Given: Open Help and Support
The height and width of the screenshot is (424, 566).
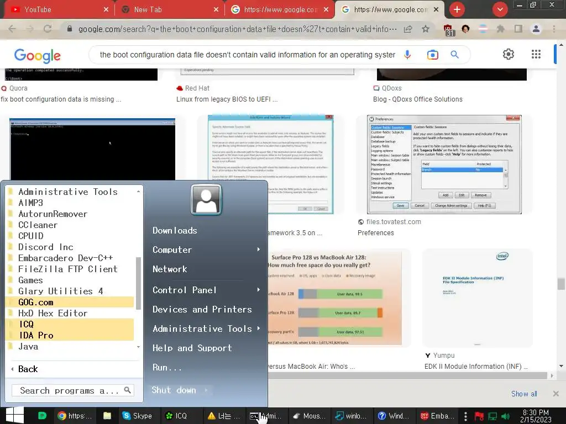Looking at the screenshot, I should click(192, 348).
